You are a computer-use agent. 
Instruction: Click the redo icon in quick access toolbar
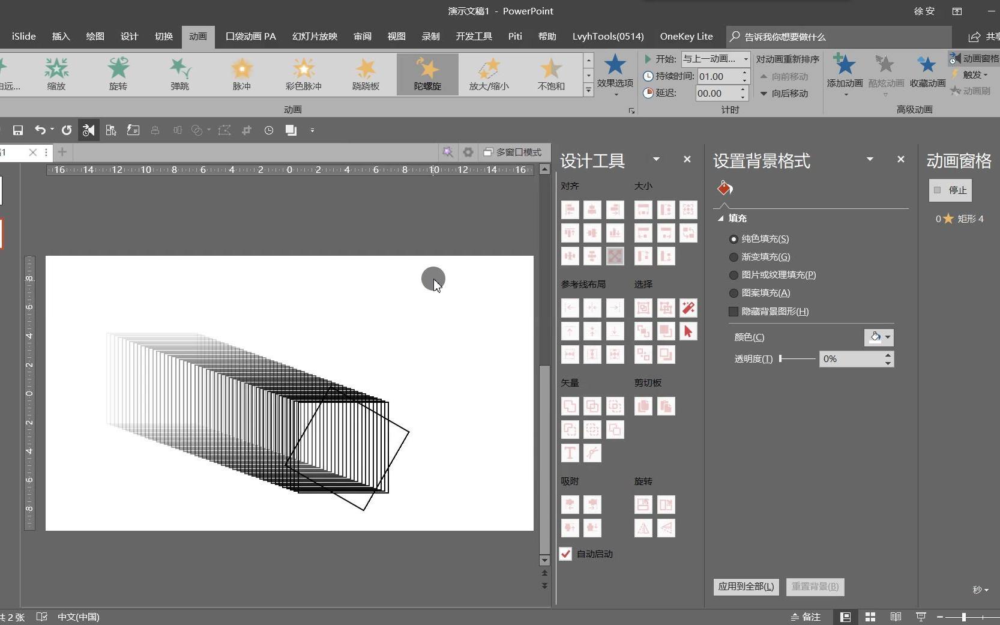click(67, 130)
